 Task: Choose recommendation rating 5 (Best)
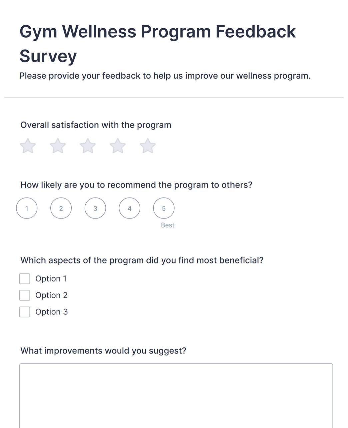pos(164,208)
